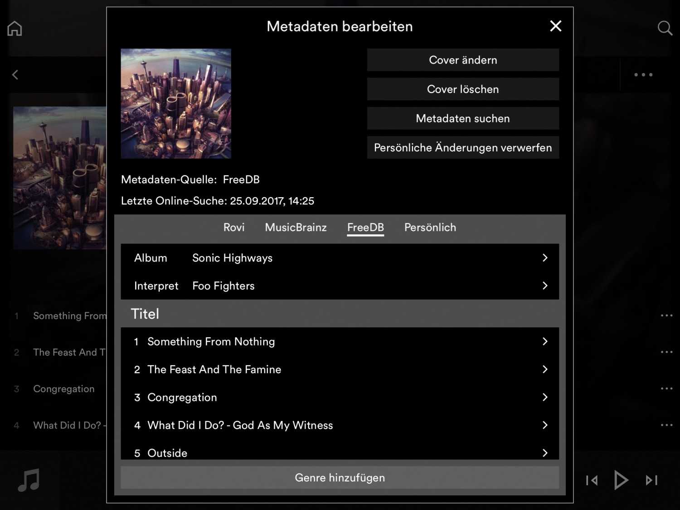680x510 pixels.
Task: Open options for track 1 in background list
Action: [666, 315]
